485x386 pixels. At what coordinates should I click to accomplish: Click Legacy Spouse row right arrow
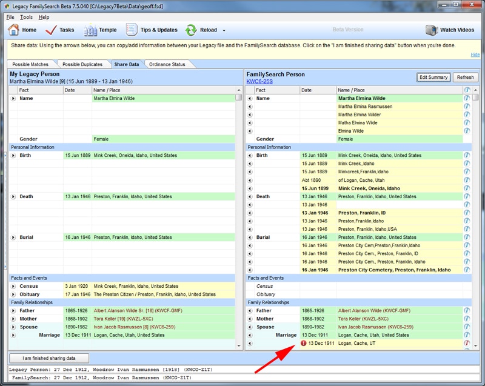pyautogui.click(x=13, y=327)
